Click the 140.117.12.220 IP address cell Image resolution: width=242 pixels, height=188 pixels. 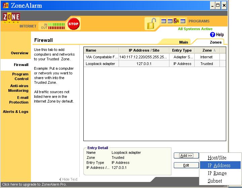tap(143, 57)
